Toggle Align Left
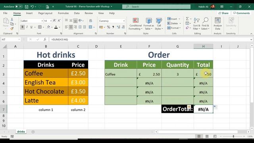 coord(66,27)
